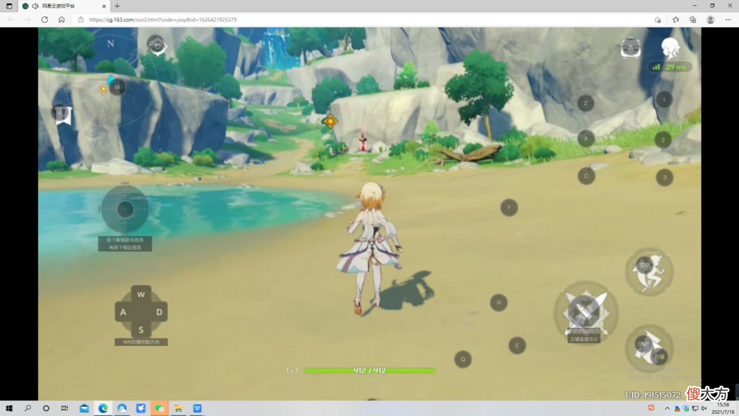The height and width of the screenshot is (416, 739).
Task: Click the taskbar volume speaker icon
Action: click(x=704, y=408)
